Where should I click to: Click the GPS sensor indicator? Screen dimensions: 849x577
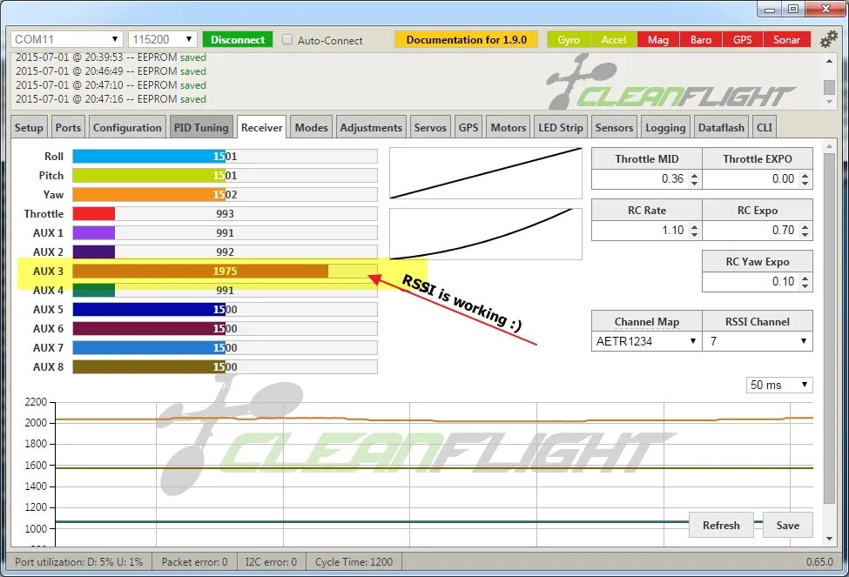pyautogui.click(x=743, y=39)
